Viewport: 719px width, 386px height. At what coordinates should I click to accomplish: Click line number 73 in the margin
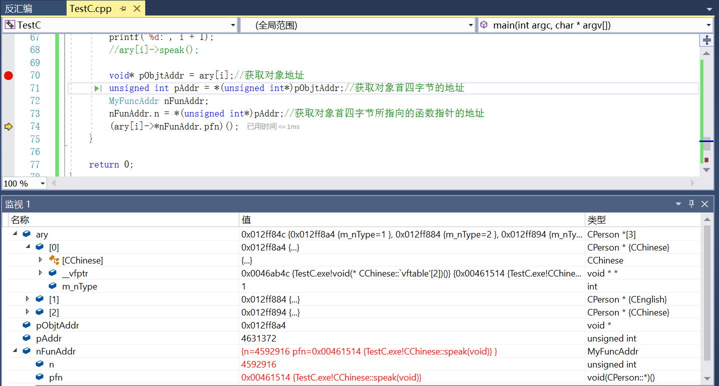pos(35,113)
